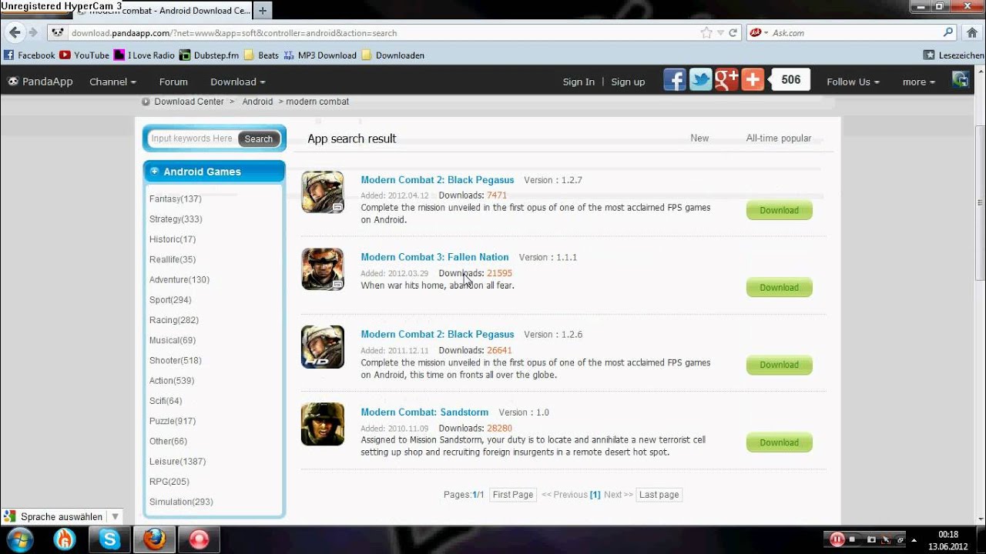Click the browser forward arrow button
Viewport: 986px width, 554px height.
click(33, 32)
